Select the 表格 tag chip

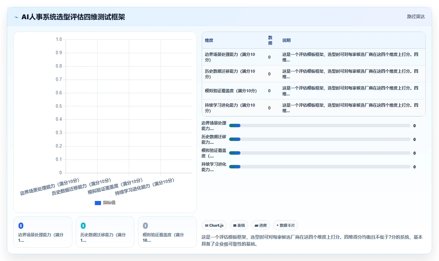click(239, 225)
